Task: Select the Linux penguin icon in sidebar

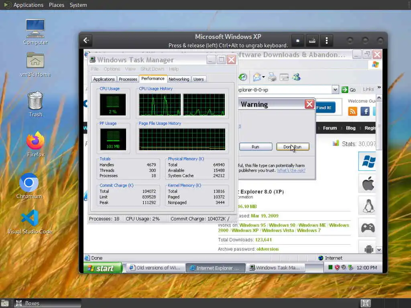Action: (x=368, y=206)
